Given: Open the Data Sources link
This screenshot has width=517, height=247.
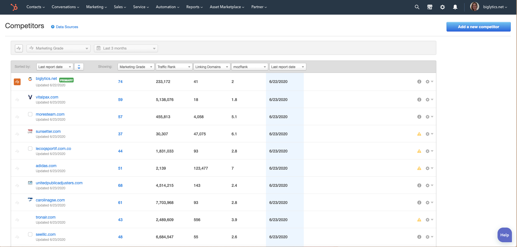Looking at the screenshot, I should pyautogui.click(x=67, y=27).
